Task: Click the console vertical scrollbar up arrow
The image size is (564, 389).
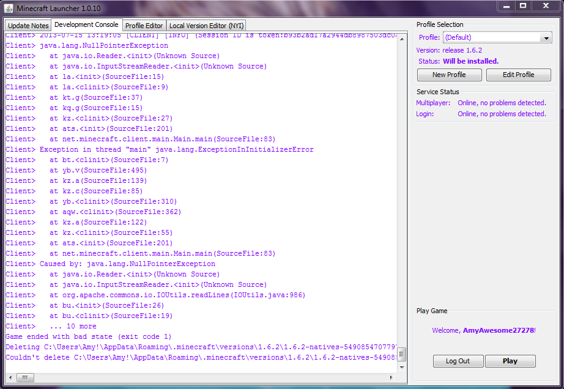Action: click(x=402, y=39)
